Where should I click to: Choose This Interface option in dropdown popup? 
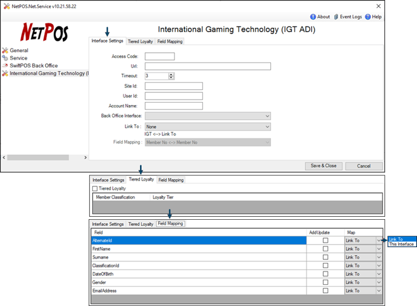pyautogui.click(x=402, y=244)
